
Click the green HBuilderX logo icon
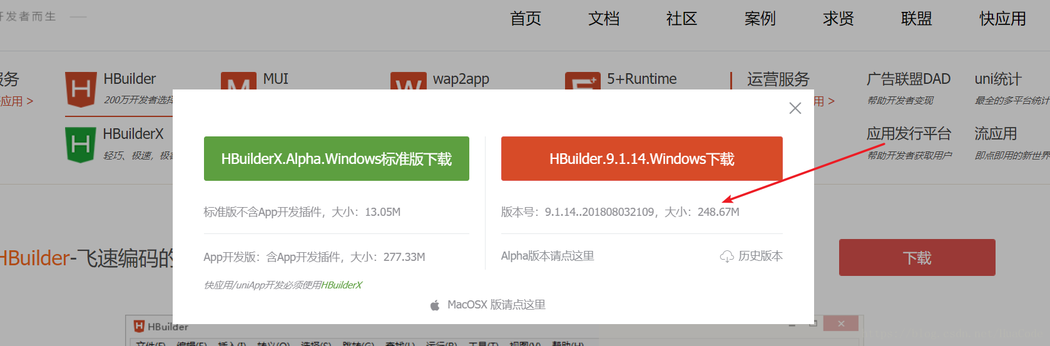pyautogui.click(x=81, y=145)
